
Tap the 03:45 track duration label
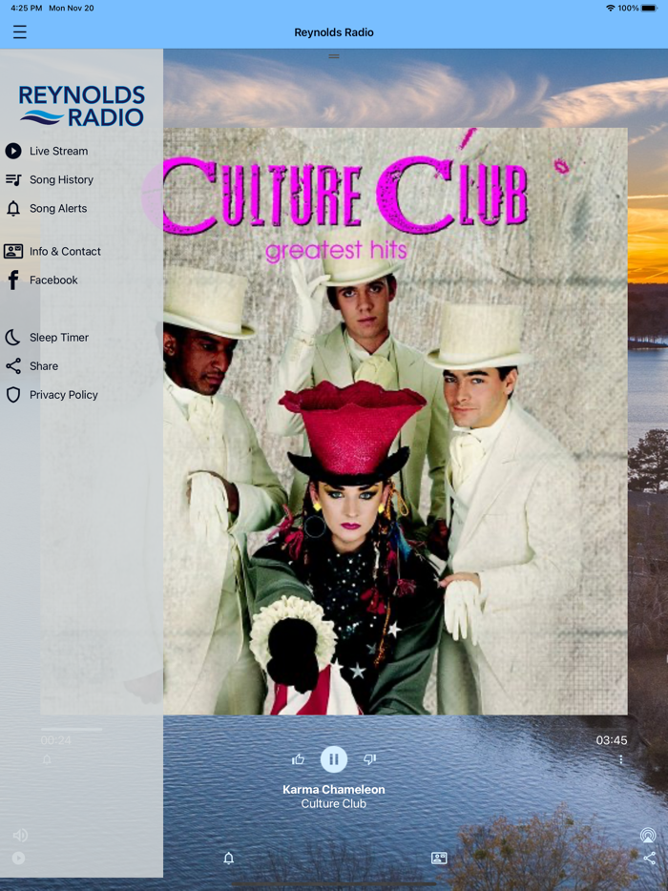[611, 740]
